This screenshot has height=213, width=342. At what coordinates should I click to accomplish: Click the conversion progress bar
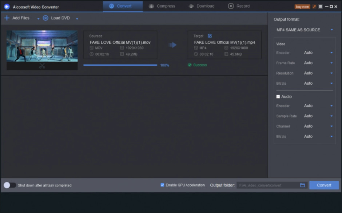pos(120,65)
